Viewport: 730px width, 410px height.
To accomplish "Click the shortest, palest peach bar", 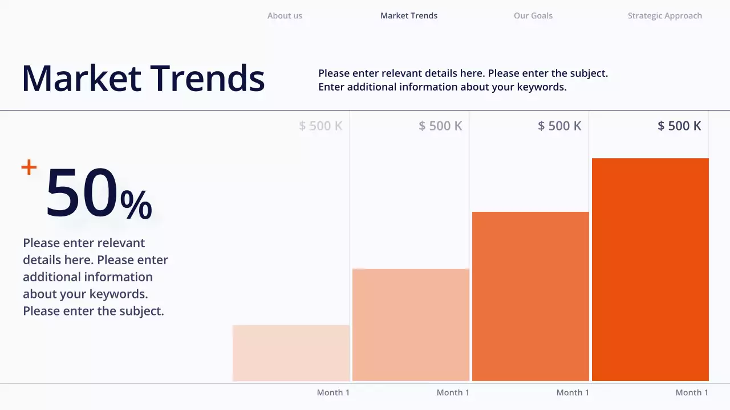I will pos(291,353).
